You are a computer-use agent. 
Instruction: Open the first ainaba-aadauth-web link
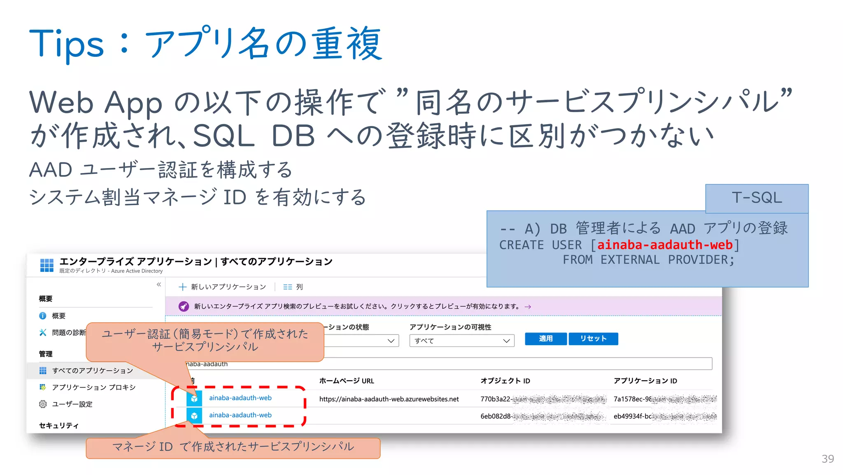(240, 398)
